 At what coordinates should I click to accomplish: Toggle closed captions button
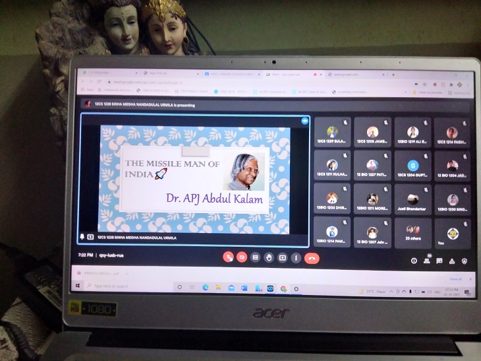click(256, 257)
